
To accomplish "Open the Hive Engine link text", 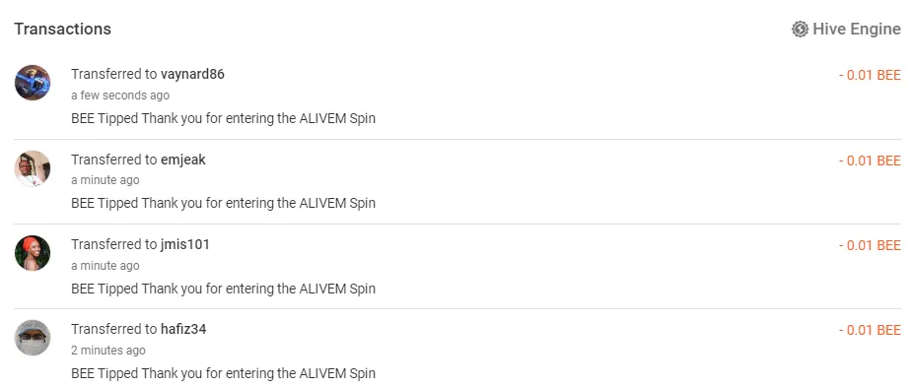I will (x=856, y=30).
